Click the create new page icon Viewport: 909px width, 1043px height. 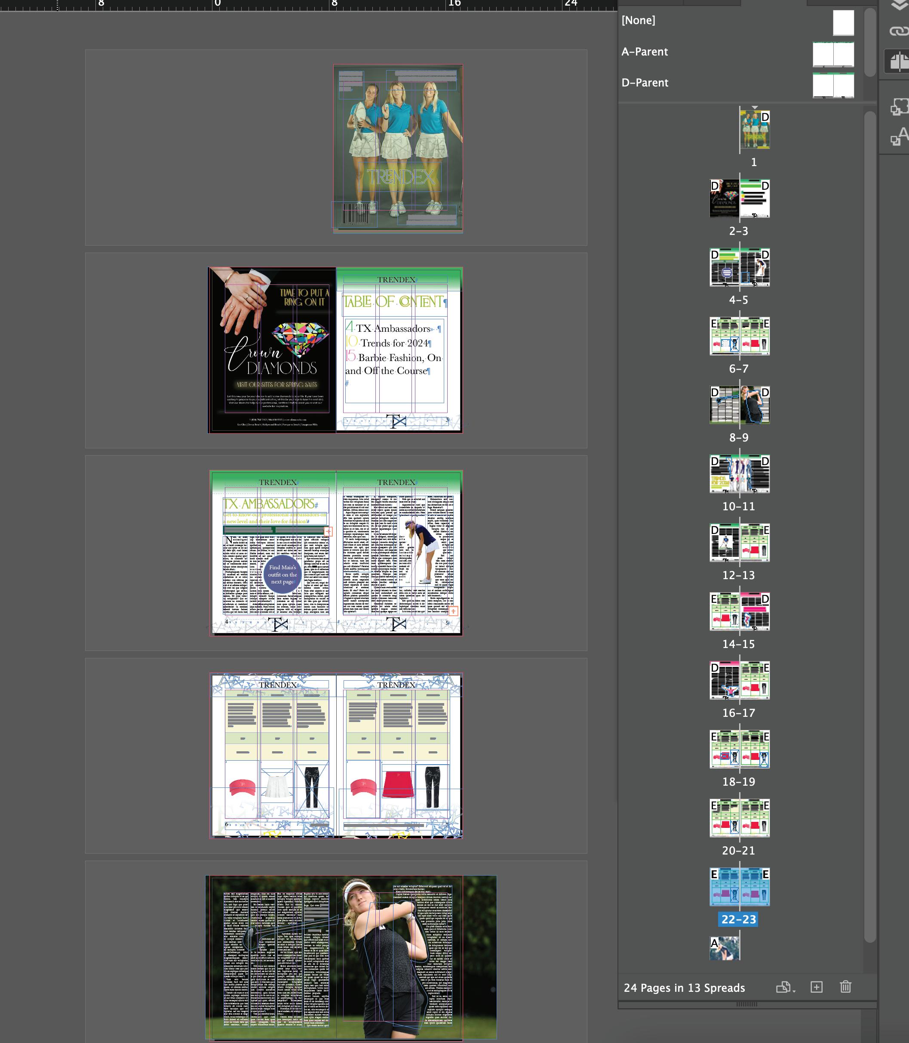pyautogui.click(x=816, y=987)
